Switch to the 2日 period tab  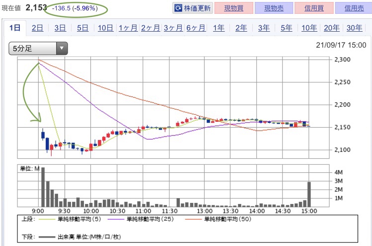click(x=37, y=28)
